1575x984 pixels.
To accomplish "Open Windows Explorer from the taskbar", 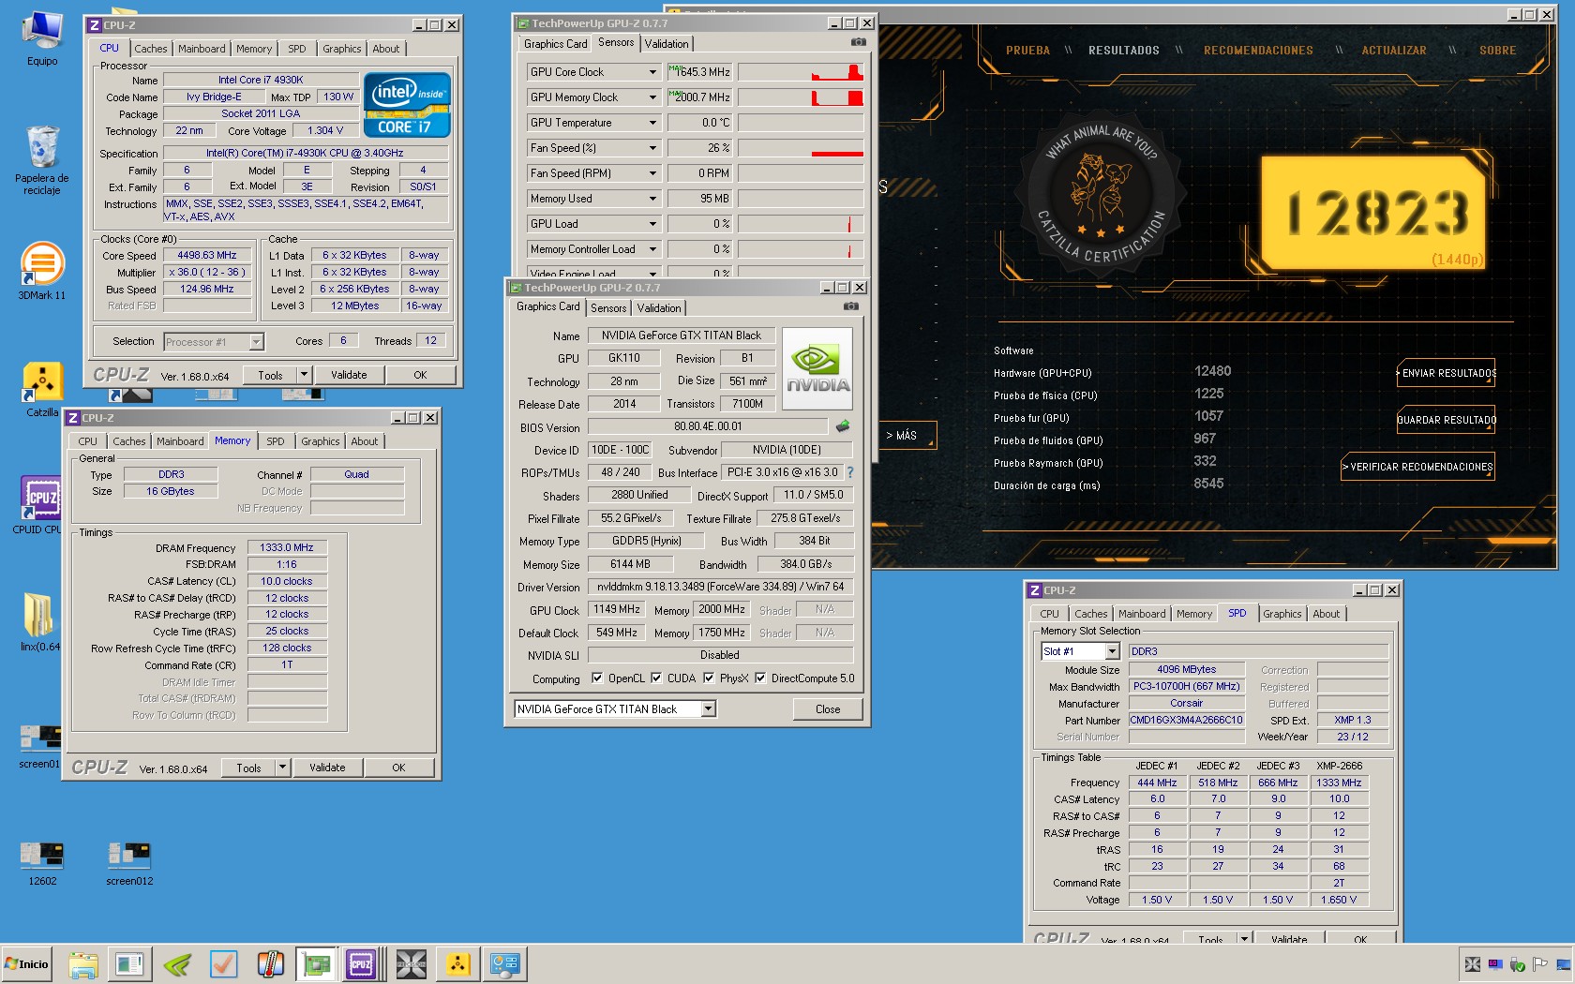I will tap(83, 963).
